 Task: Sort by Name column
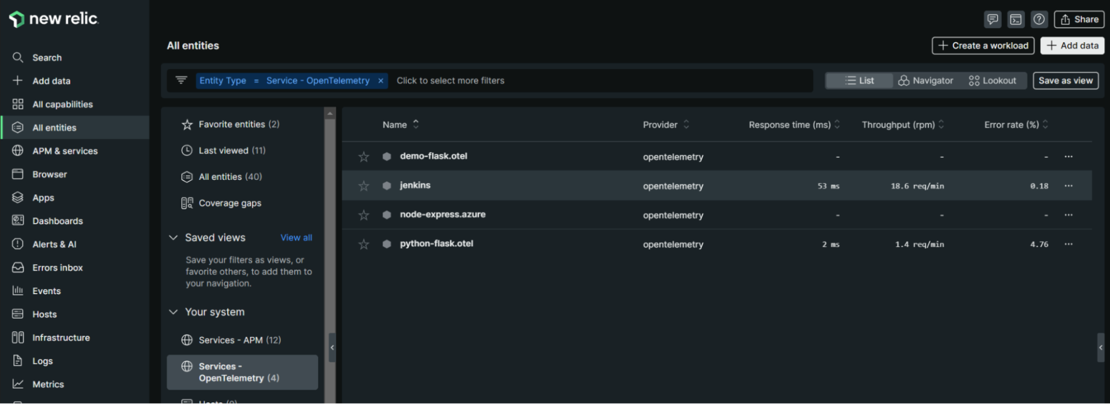point(401,124)
